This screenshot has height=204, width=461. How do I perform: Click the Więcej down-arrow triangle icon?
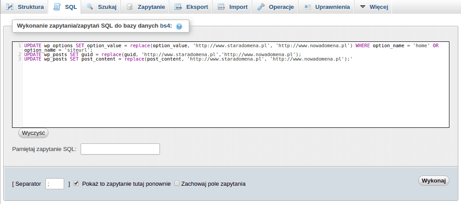tap(363, 7)
